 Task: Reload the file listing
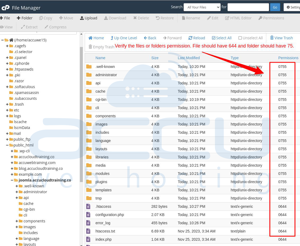[197, 38]
